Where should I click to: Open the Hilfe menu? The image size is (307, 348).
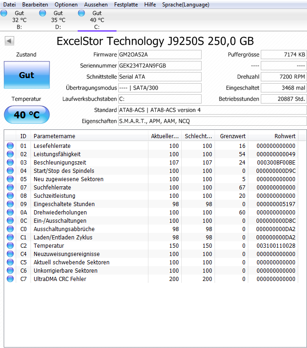coord(150,5)
